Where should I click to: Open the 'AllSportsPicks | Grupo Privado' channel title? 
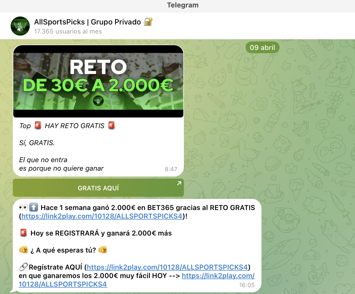click(87, 22)
